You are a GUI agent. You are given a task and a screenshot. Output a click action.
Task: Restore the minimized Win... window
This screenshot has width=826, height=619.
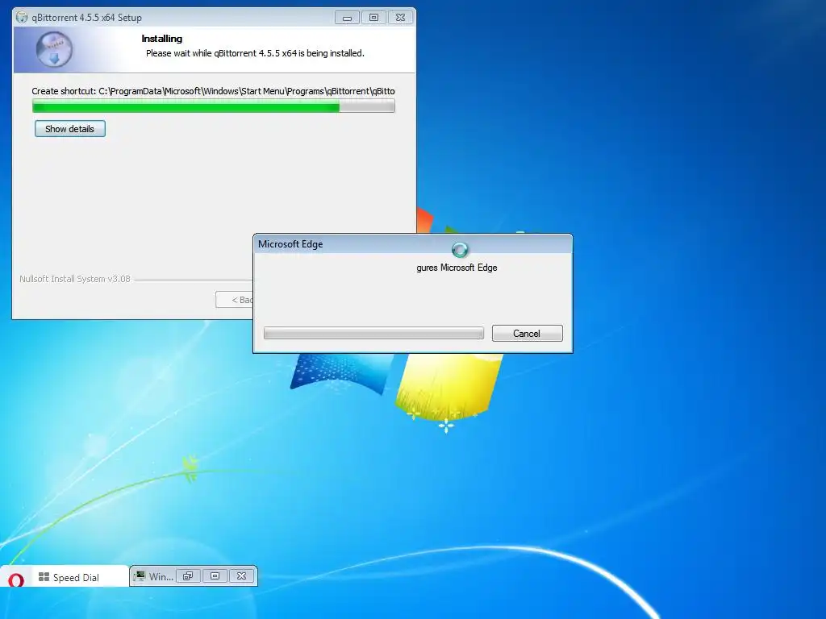(188, 575)
